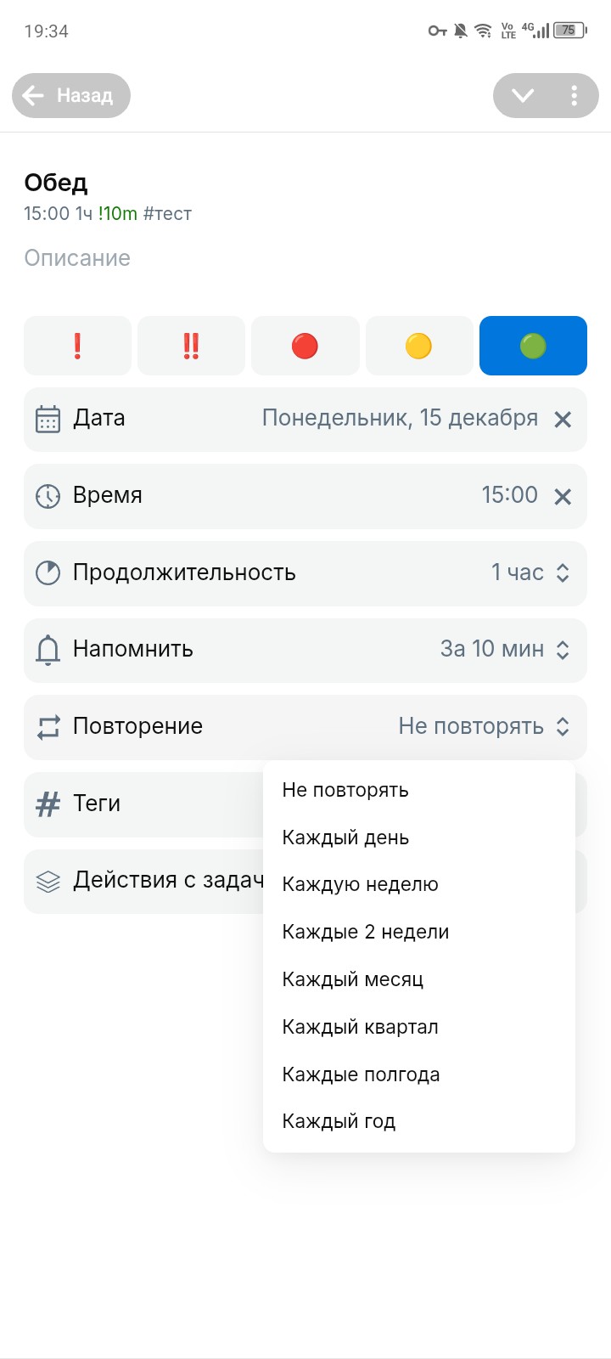This screenshot has height=1359, width=611.
Task: Choose Каждый день from the repeat menu
Action: [345, 837]
